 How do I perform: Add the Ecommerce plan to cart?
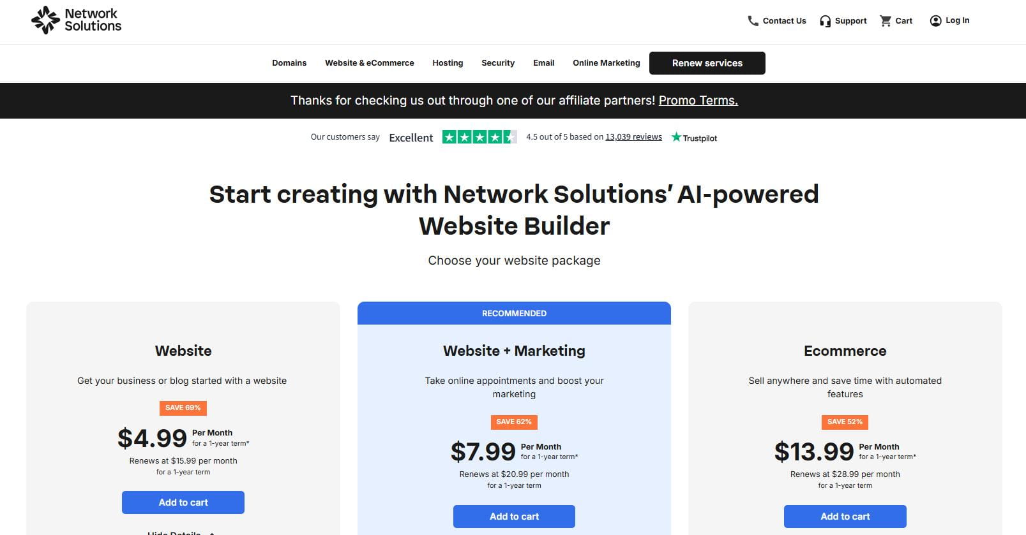click(845, 517)
